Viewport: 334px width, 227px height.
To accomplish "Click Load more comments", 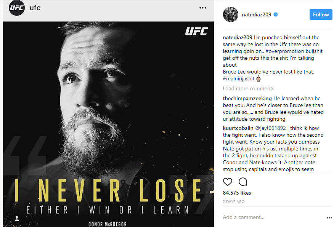I will click(249, 88).
